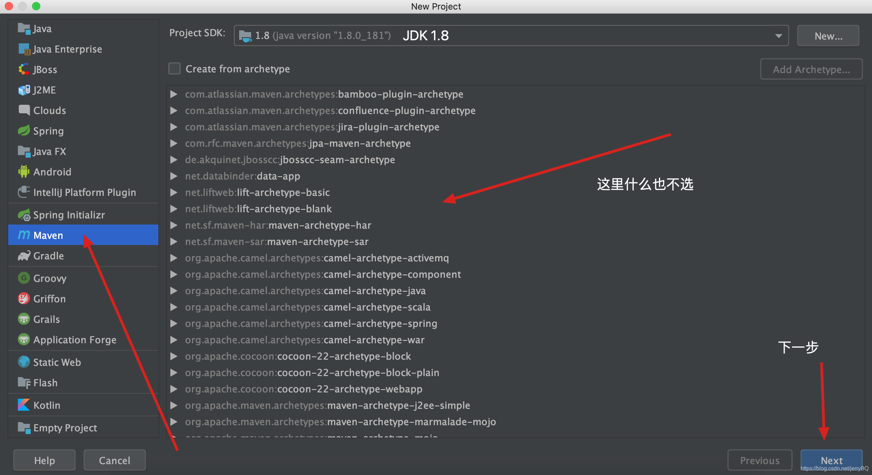Select cocoon-22-archetype-block row
Image resolution: width=872 pixels, height=475 pixels.
coord(515,356)
